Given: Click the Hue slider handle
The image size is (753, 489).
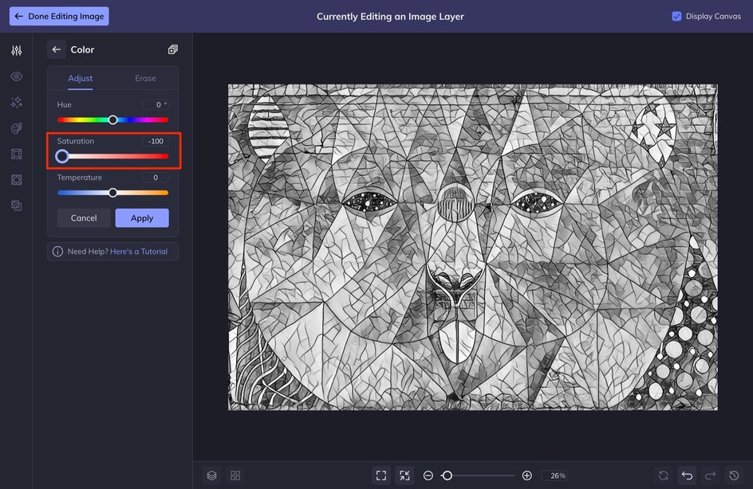Looking at the screenshot, I should [x=112, y=119].
